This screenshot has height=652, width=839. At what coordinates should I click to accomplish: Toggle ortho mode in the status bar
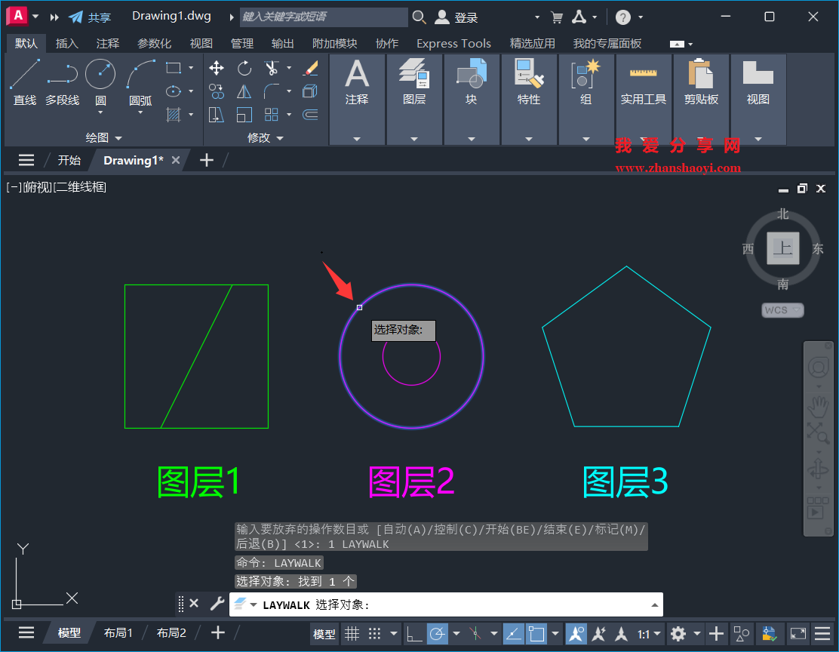coord(413,633)
